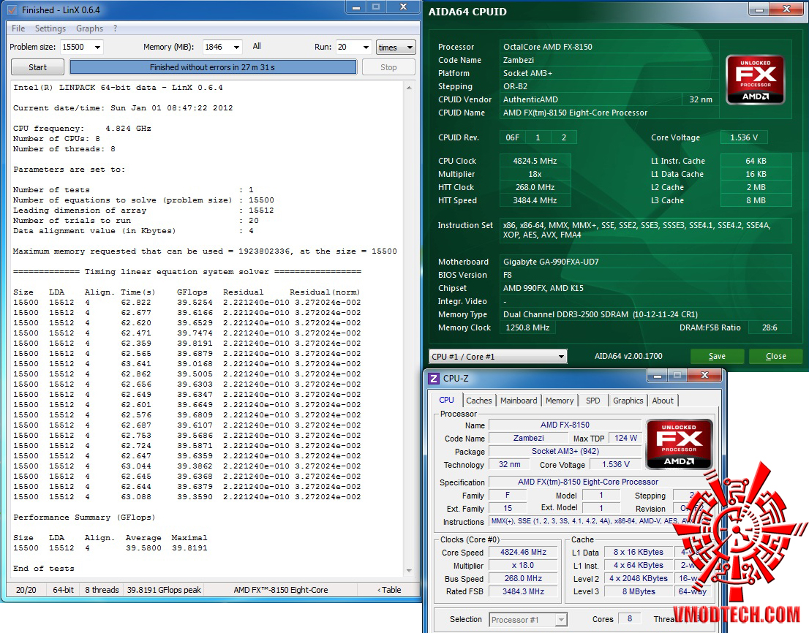Viewport: 809px width, 633px height.
Task: Click the 20/20 status bar entry in LinX
Action: [26, 590]
